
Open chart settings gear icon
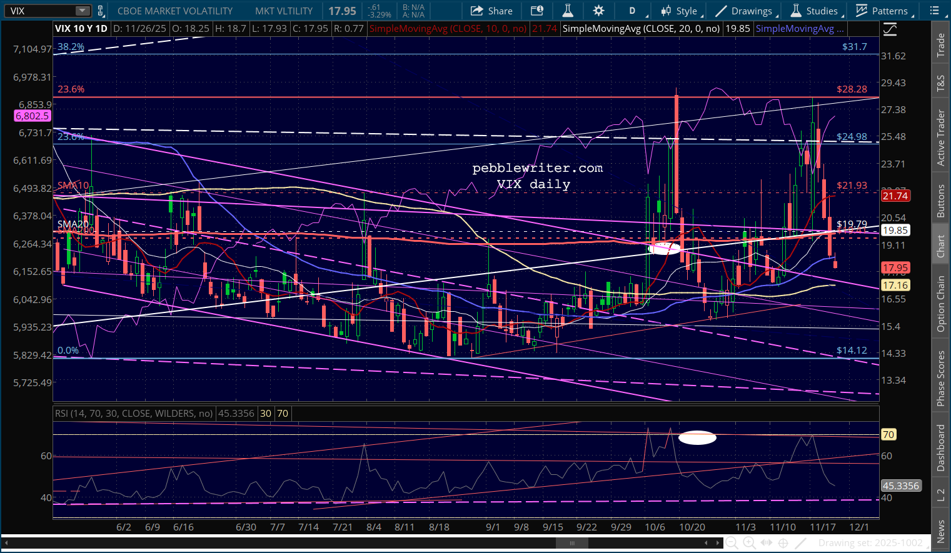(598, 11)
